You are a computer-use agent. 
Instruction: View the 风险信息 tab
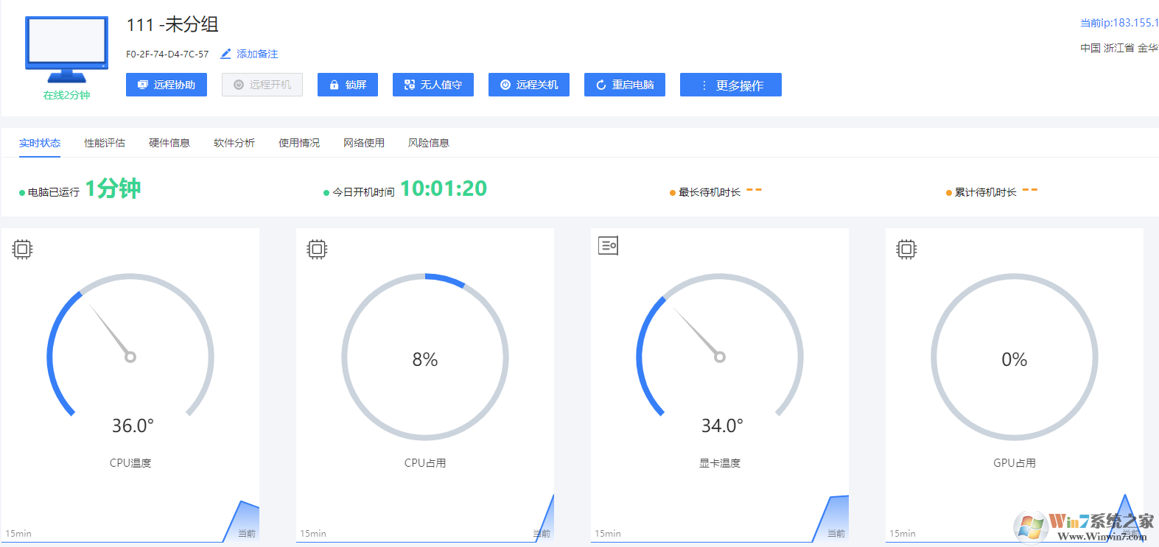click(x=429, y=143)
